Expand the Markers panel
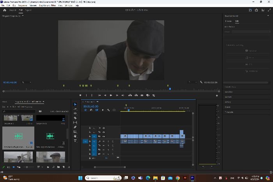 [x=228, y=97]
